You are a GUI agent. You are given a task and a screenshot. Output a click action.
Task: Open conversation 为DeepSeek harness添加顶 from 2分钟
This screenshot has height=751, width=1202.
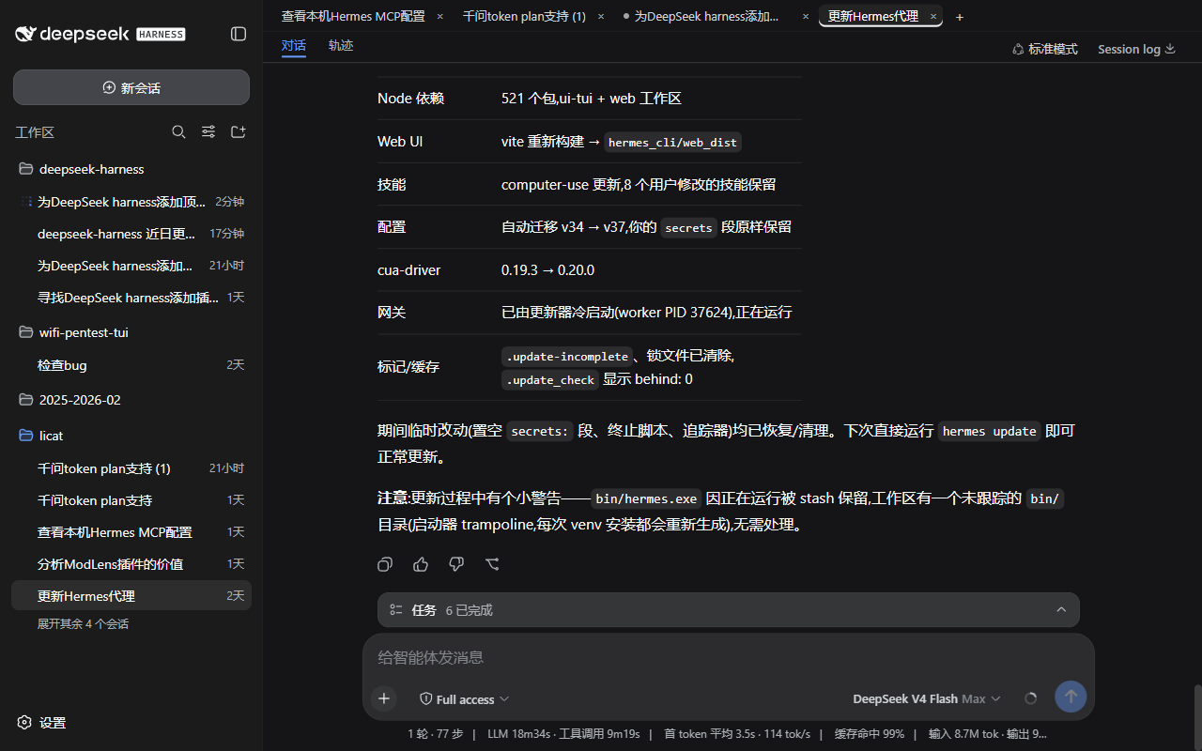point(131,202)
